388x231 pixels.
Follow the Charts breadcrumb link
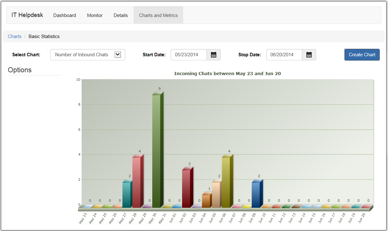pos(15,36)
